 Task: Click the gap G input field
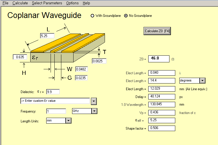81,78
